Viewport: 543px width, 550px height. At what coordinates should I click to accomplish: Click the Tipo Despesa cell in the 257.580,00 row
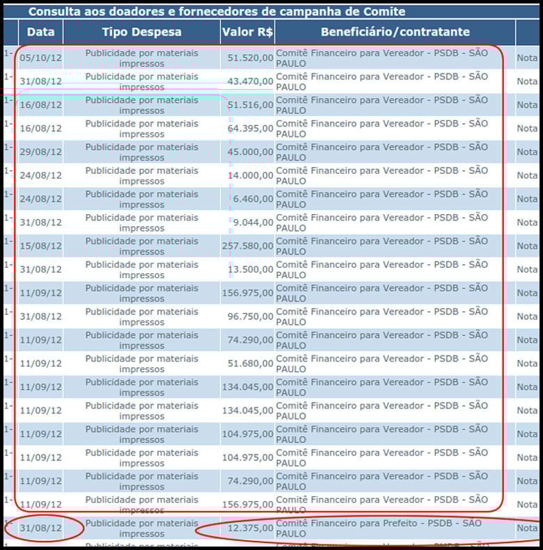click(142, 246)
